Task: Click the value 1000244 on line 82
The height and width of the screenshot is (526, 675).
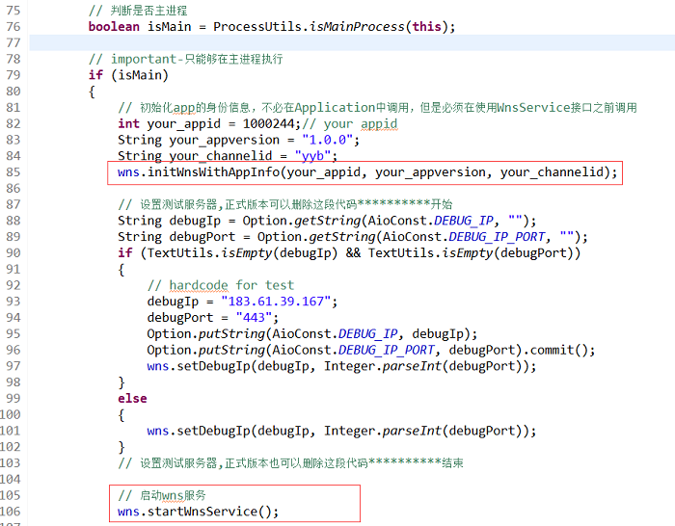Action: 268,124
